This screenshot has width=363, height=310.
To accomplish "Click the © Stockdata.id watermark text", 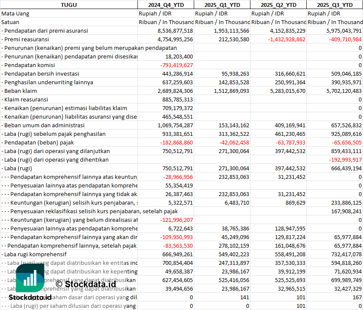I will tap(85, 284).
